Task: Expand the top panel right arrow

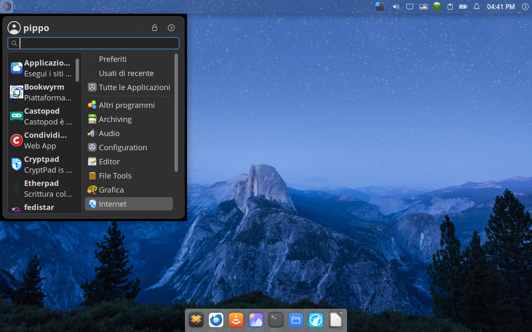Action: click(x=525, y=7)
